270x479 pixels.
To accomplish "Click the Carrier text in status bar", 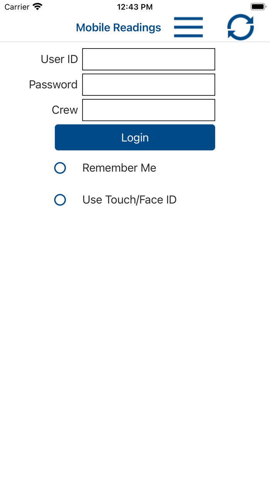I will (15, 6).
